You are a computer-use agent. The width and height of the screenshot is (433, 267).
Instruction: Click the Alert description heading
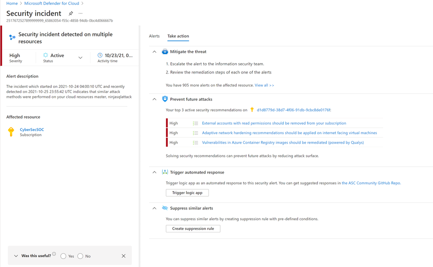(23, 76)
